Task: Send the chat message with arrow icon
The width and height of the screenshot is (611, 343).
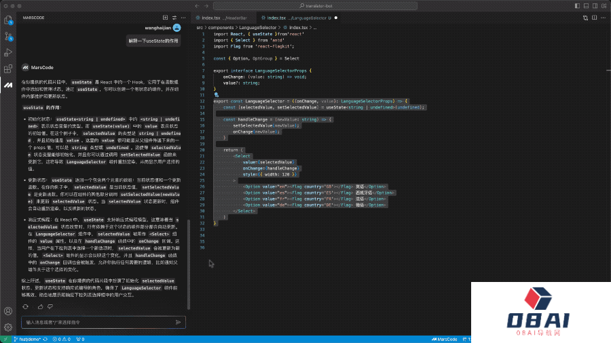Action: (178, 322)
